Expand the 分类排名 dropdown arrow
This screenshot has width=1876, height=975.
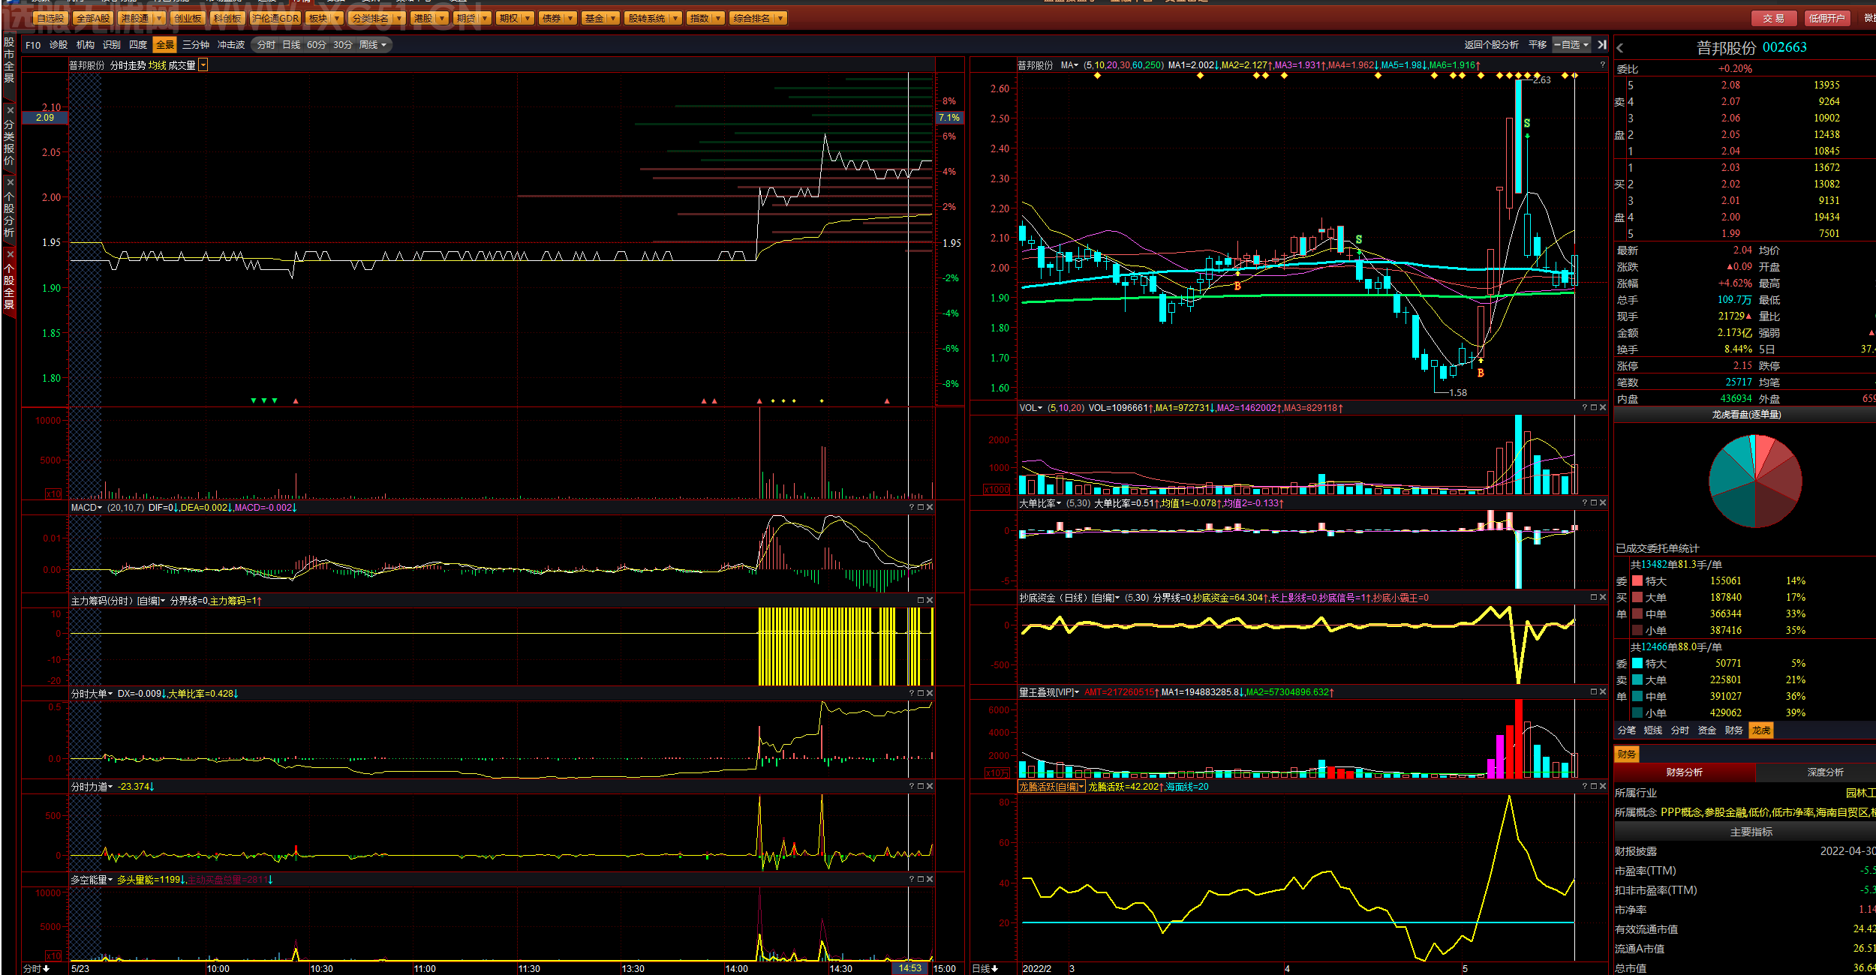click(x=399, y=18)
